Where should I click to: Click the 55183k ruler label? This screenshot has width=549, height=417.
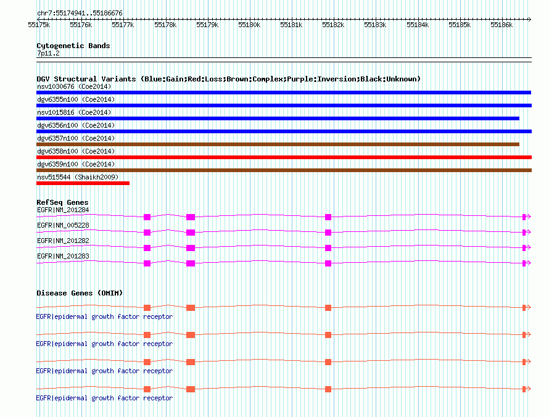point(375,25)
